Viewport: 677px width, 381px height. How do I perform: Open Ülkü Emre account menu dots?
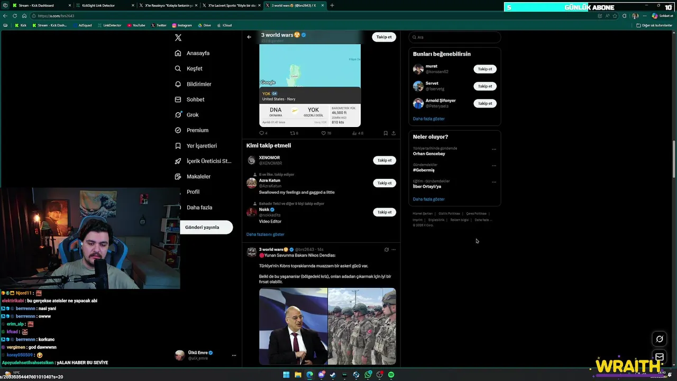point(234,356)
